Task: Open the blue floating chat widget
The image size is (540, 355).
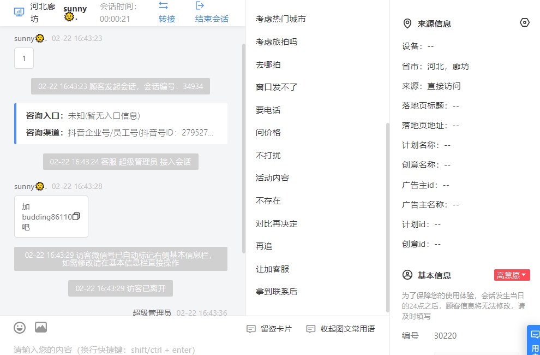Action: coord(534,340)
